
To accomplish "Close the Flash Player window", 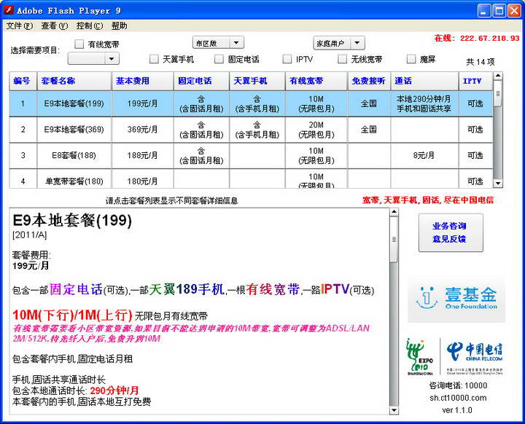I will pos(514,11).
